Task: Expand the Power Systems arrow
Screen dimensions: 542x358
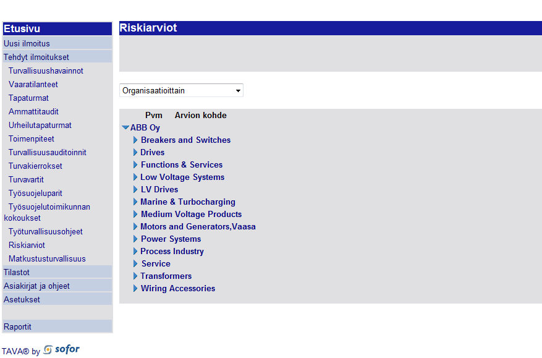Action: tap(135, 239)
